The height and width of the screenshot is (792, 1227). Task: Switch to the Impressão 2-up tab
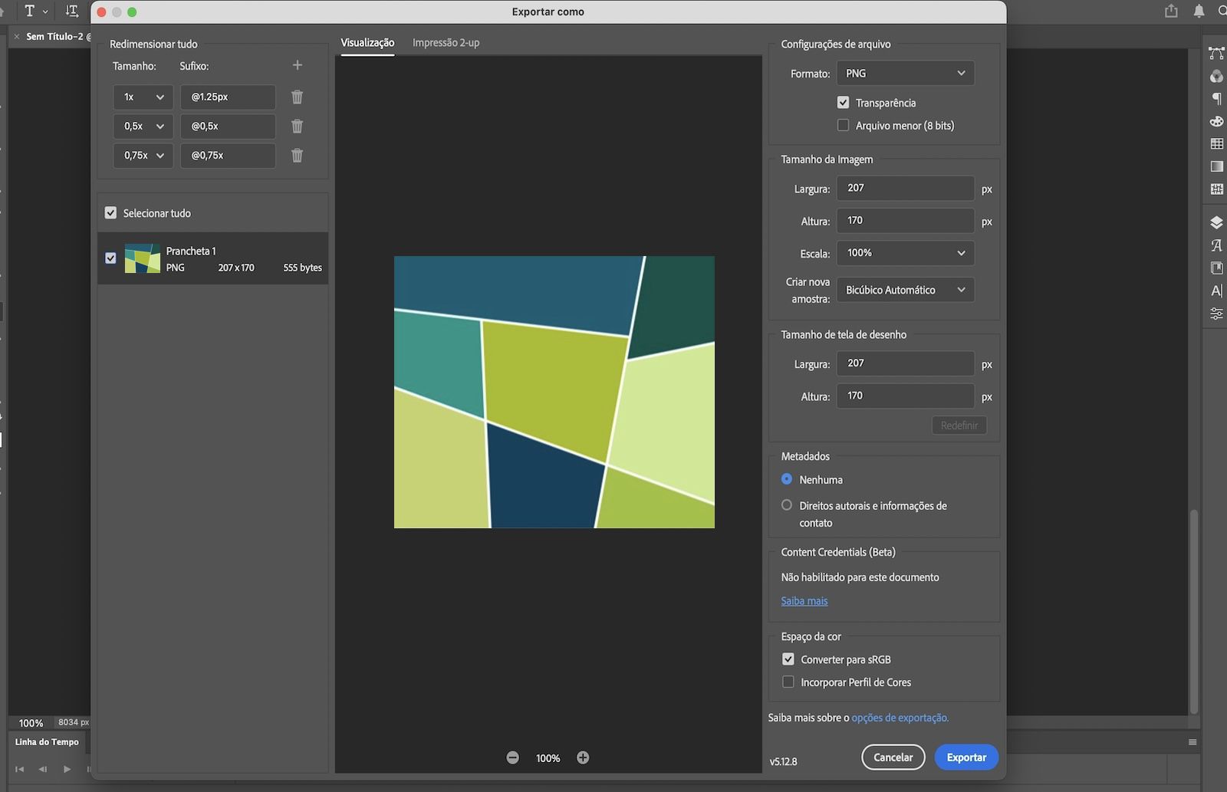point(446,43)
